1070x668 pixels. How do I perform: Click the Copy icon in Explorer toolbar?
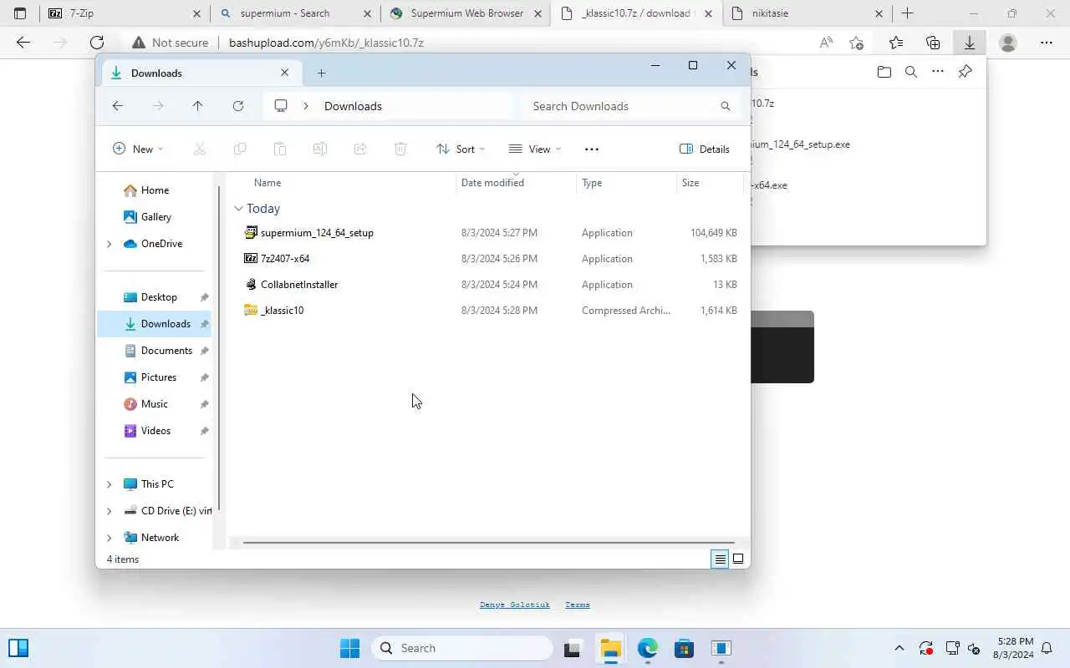(240, 149)
